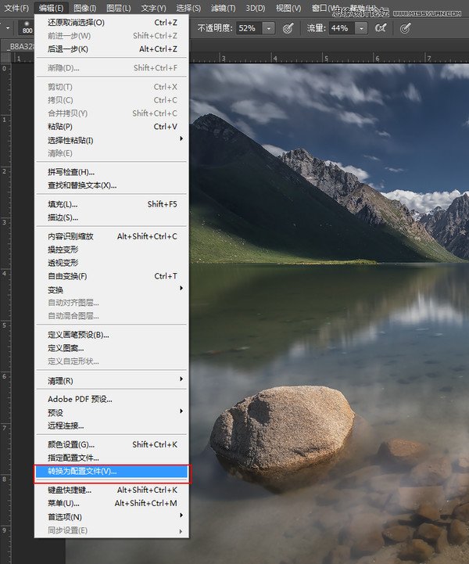Choose 指定配置文件... menu entry
The height and width of the screenshot is (564, 469).
(112, 458)
